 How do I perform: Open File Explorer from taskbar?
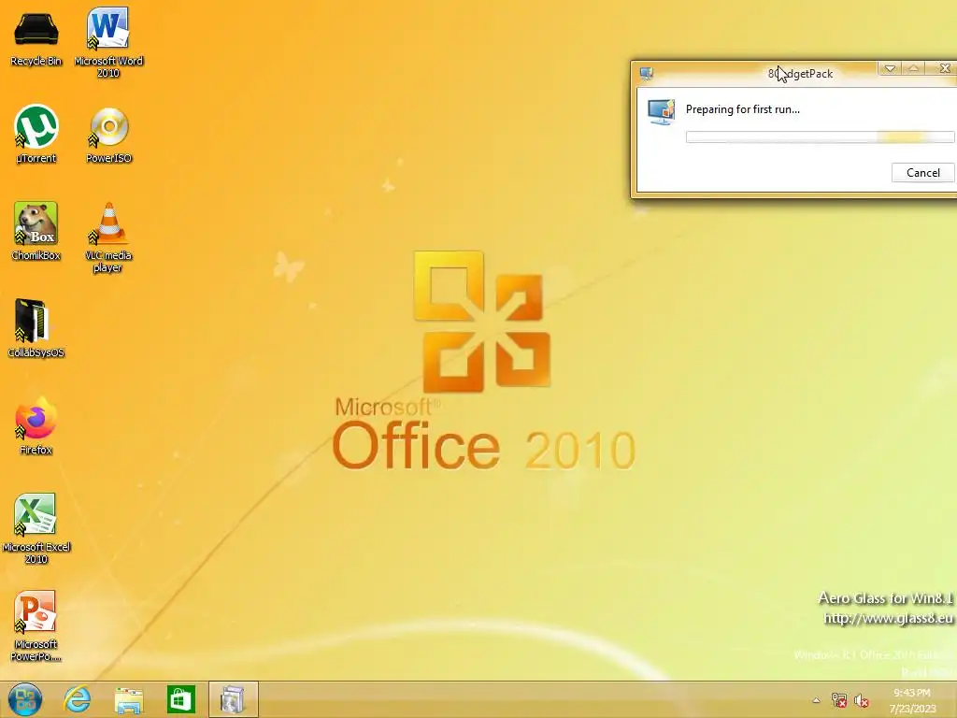[129, 699]
